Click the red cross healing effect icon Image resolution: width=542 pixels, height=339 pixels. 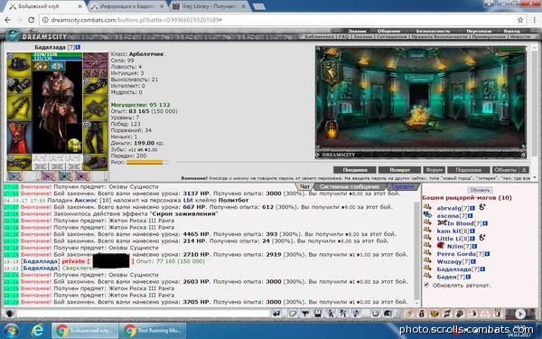[57, 66]
